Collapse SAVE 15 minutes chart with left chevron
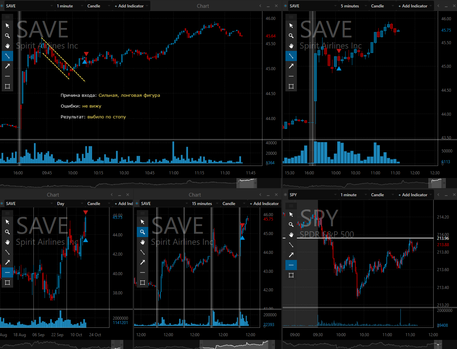The image size is (457, 349). (260, 195)
